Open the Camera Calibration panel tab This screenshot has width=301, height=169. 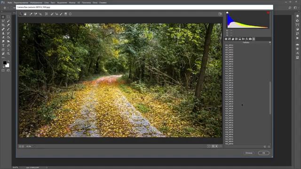(x=250, y=39)
